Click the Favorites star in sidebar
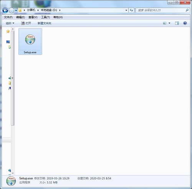Viewport: 192px width, 189px height. click(x=8, y=31)
